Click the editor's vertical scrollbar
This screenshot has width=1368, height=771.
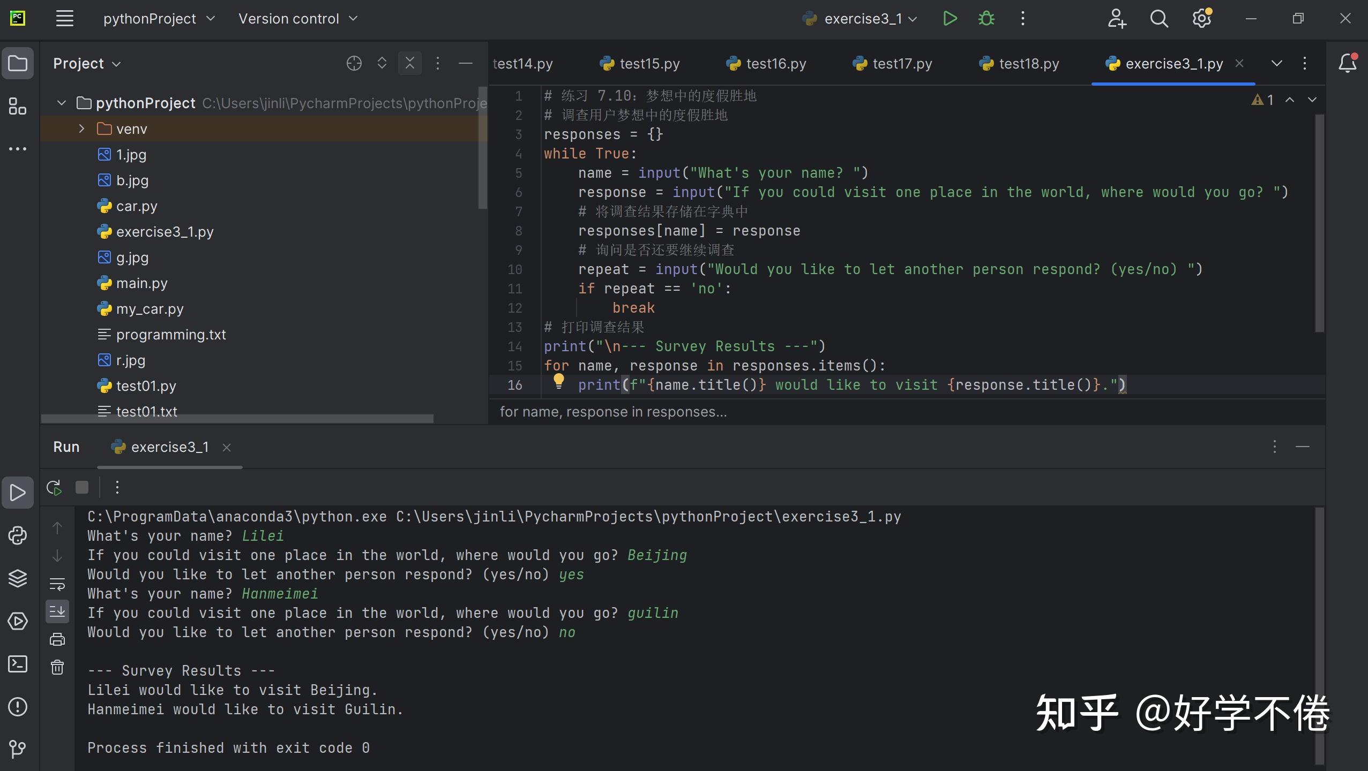(x=1319, y=225)
